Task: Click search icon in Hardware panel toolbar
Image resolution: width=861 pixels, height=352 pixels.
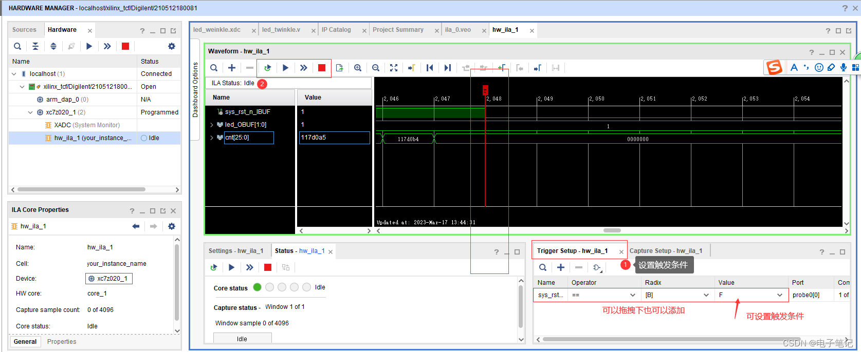Action: point(17,46)
